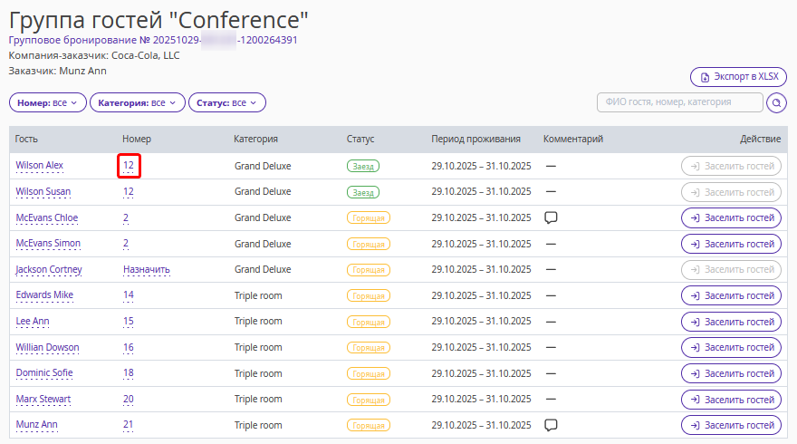
Task: Click check-in arrow icon for Marx Stewart
Action: coord(695,400)
